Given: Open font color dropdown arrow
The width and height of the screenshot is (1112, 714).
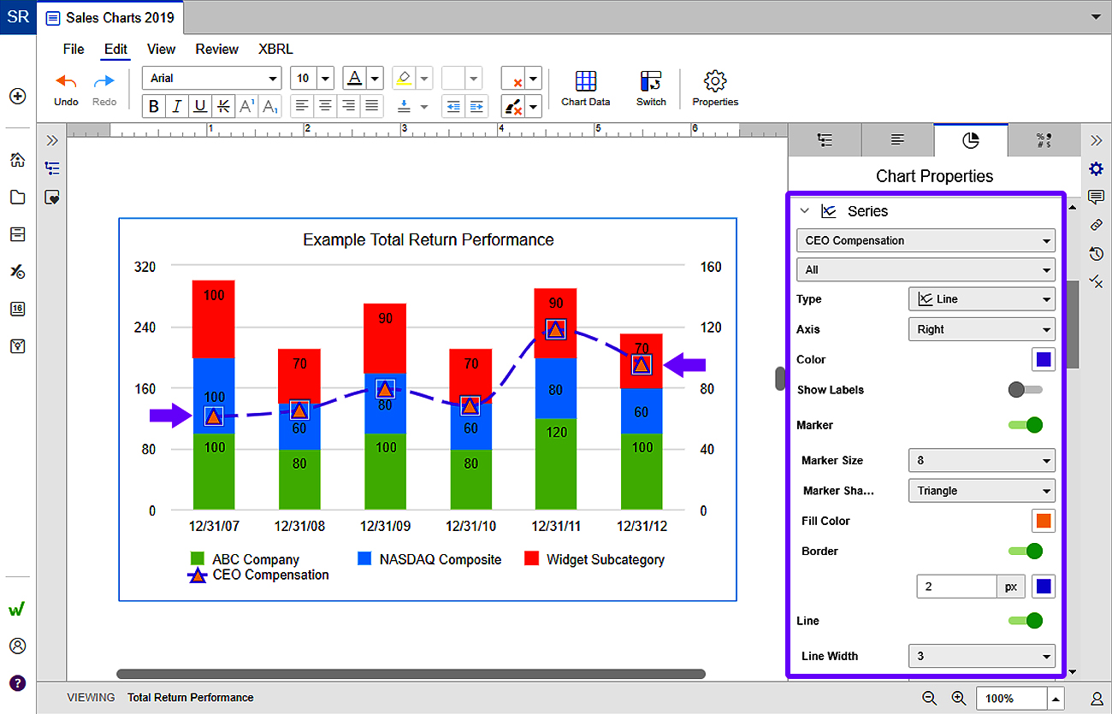Looking at the screenshot, I should coord(375,79).
